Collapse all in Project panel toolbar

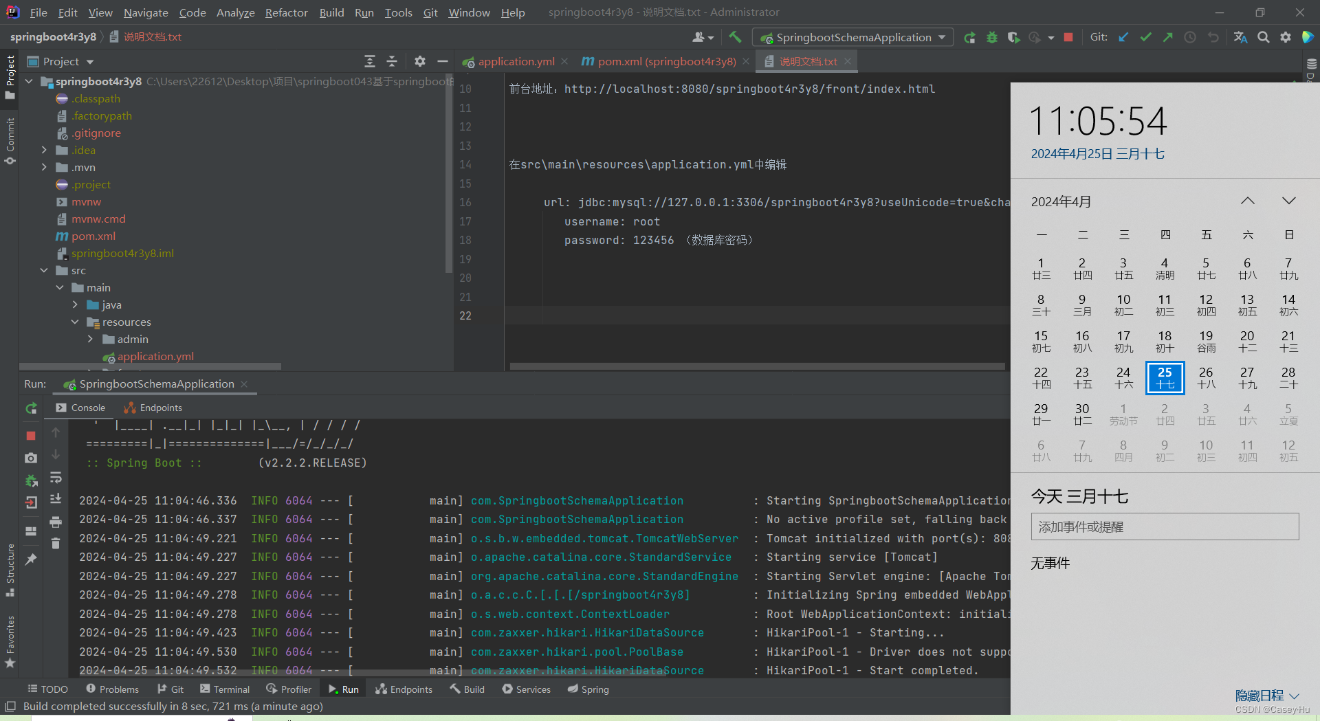pos(392,61)
